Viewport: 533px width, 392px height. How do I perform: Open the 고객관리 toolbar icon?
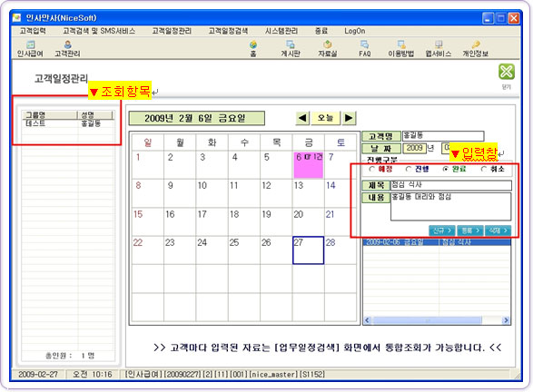[67, 49]
